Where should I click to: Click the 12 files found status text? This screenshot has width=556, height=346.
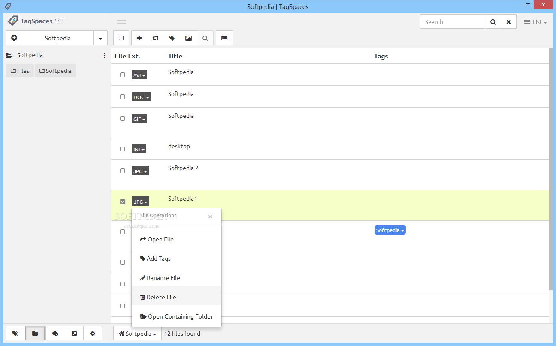182,334
